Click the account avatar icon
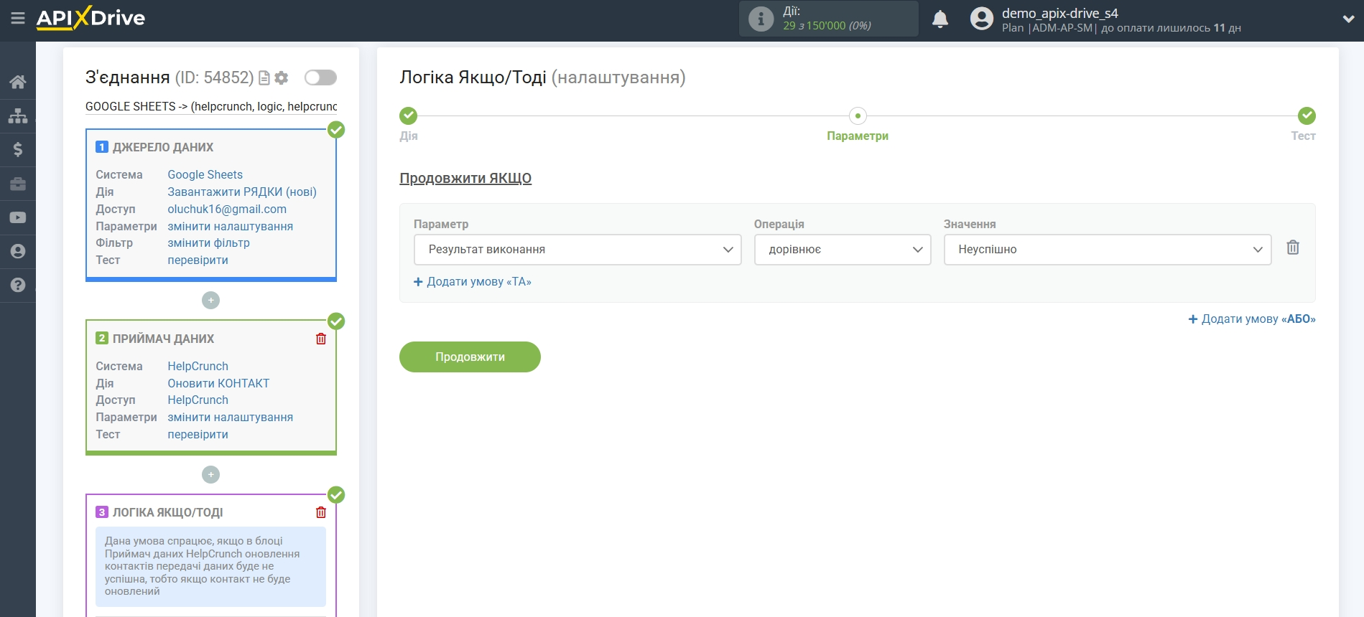1364x617 pixels. (981, 19)
